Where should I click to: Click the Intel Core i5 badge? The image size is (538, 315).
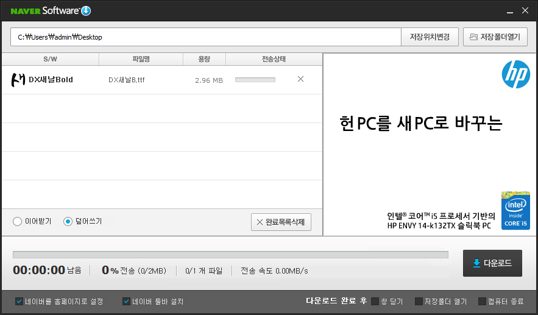[x=515, y=210]
